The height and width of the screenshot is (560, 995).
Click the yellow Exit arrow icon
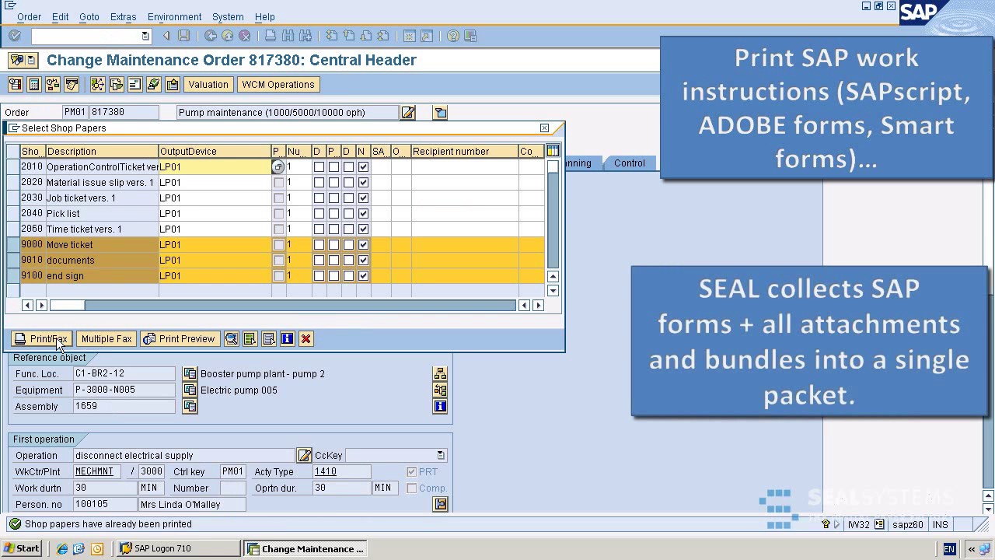click(x=227, y=36)
